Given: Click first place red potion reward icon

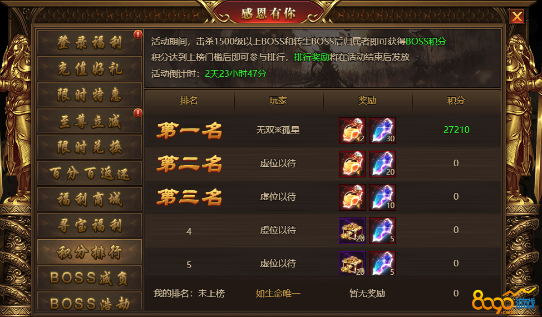Looking at the screenshot, I should (352, 131).
